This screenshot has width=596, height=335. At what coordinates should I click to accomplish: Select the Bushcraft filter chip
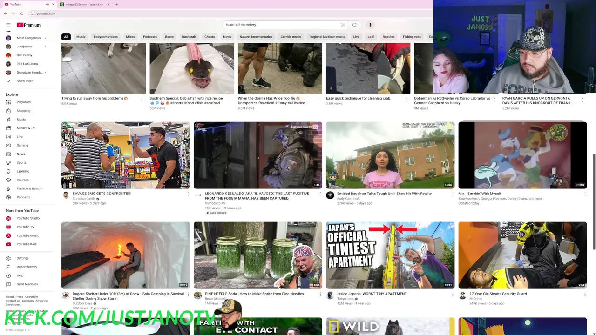189,37
